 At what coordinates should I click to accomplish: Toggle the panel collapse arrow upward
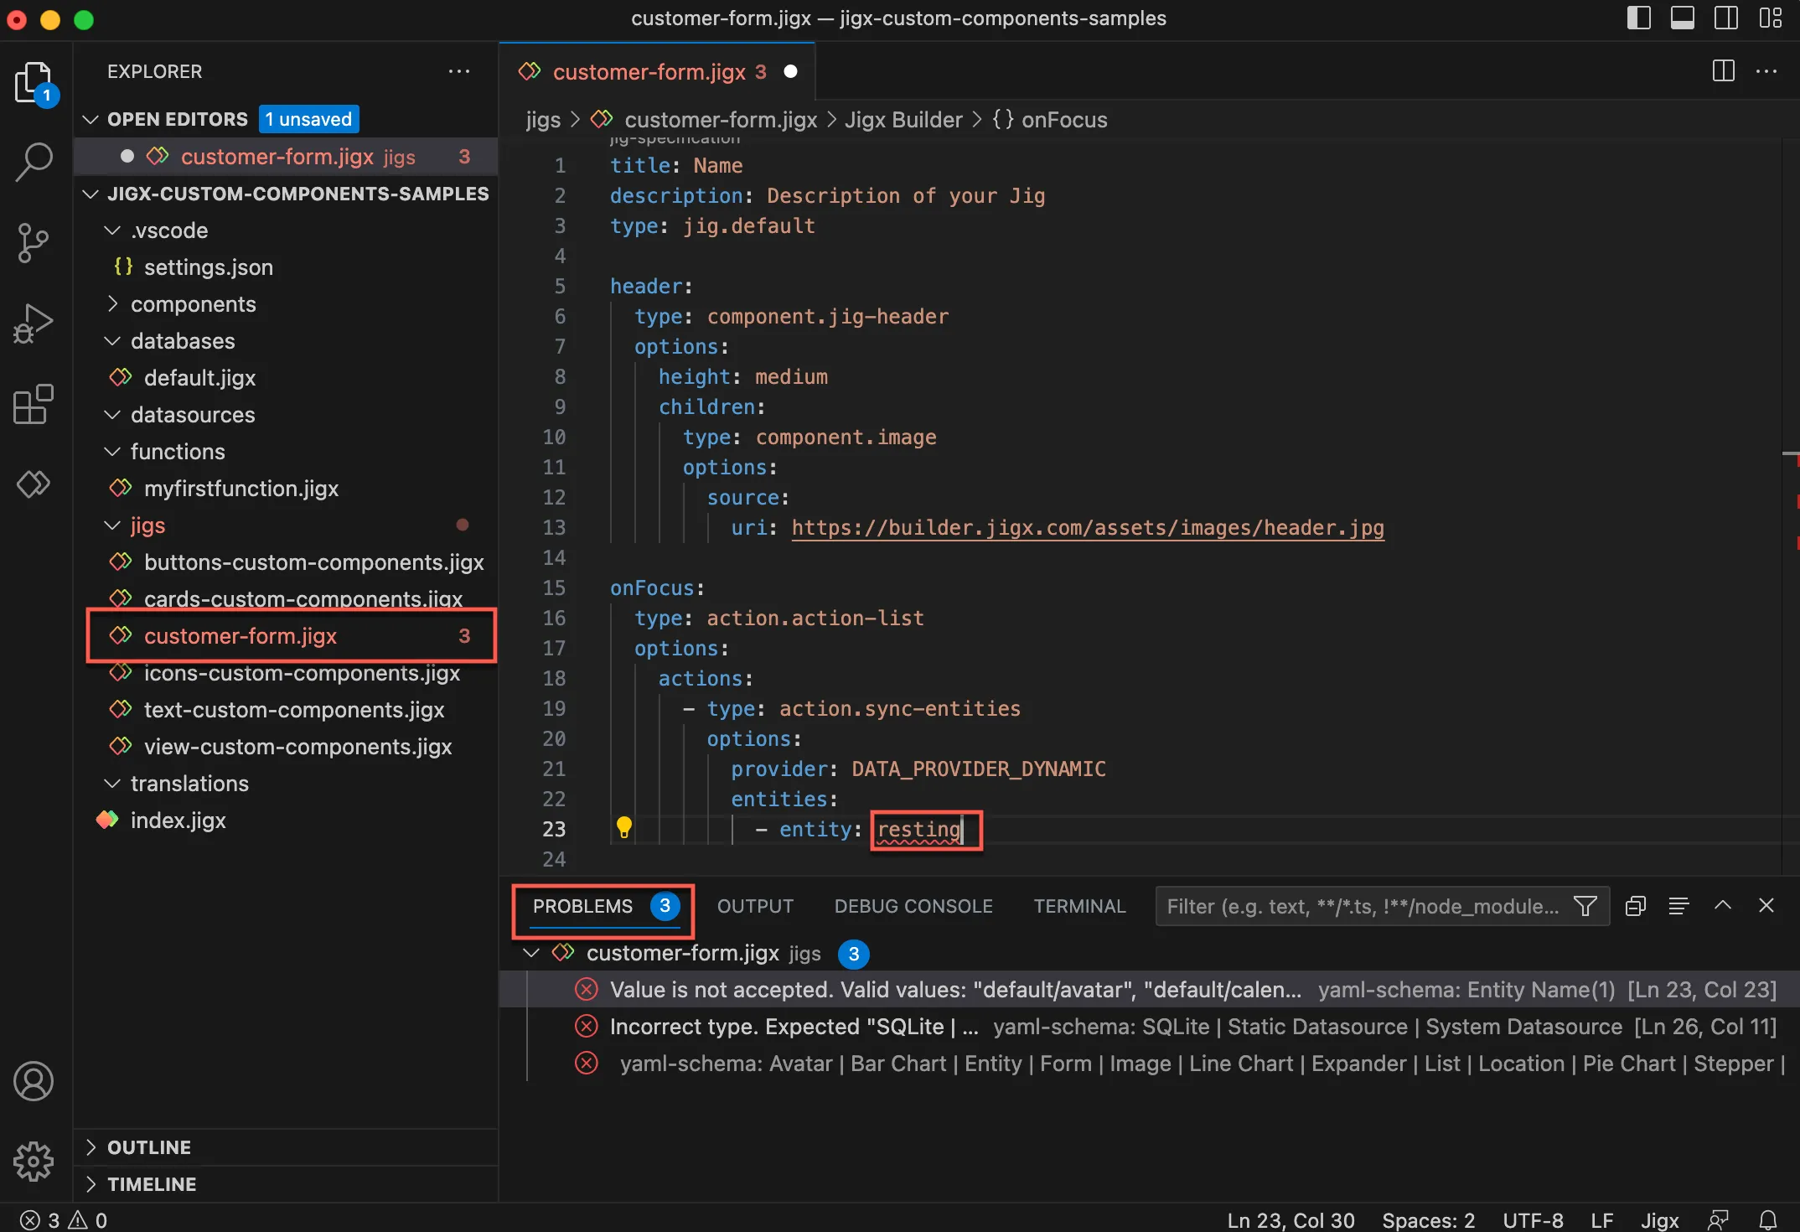pos(1724,903)
